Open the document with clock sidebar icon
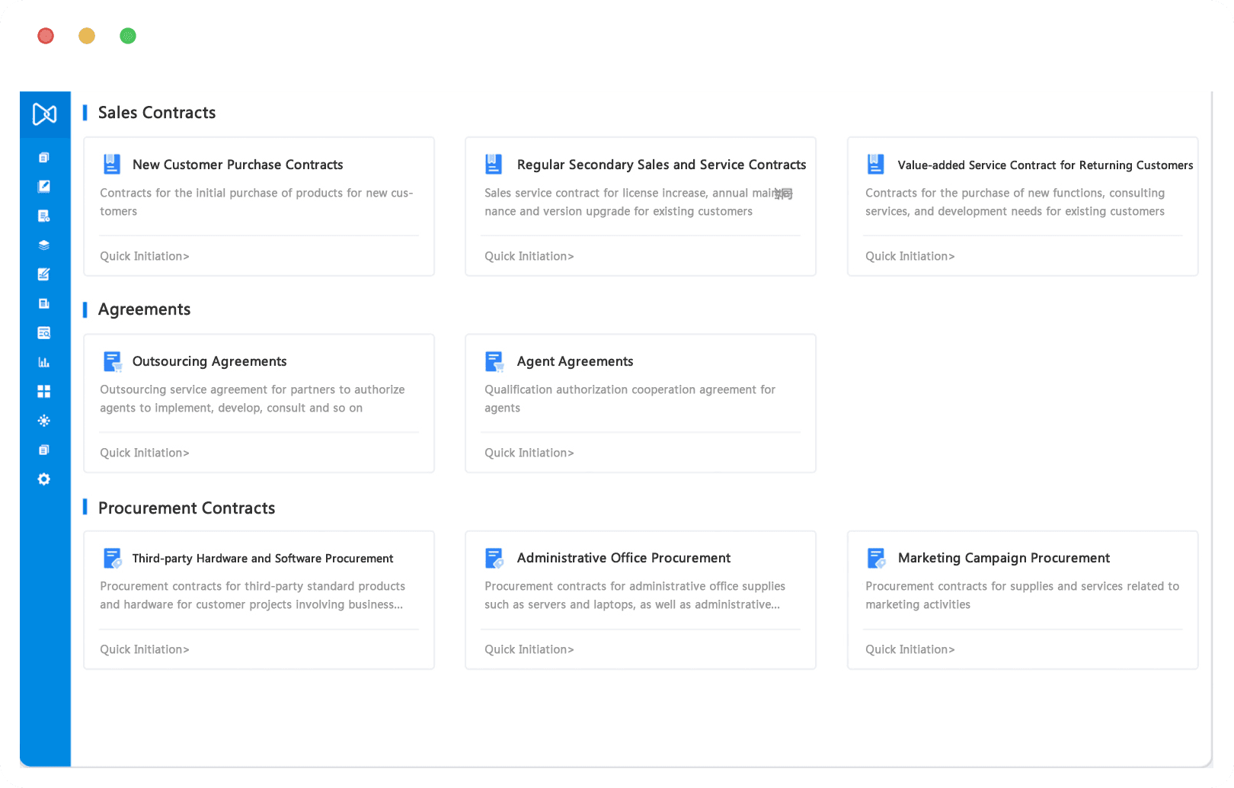The image size is (1234, 788). pyautogui.click(x=44, y=216)
